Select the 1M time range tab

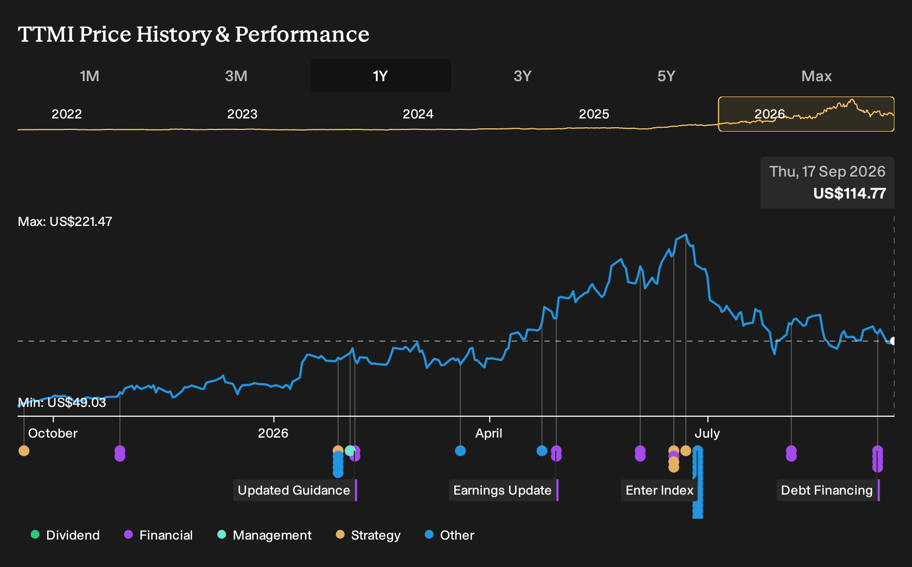pos(89,76)
